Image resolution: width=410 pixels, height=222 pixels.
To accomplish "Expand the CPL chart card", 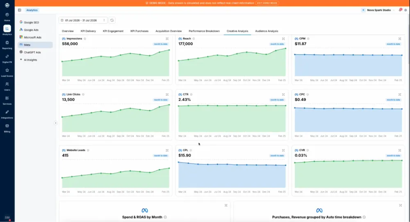I will click(x=283, y=150).
